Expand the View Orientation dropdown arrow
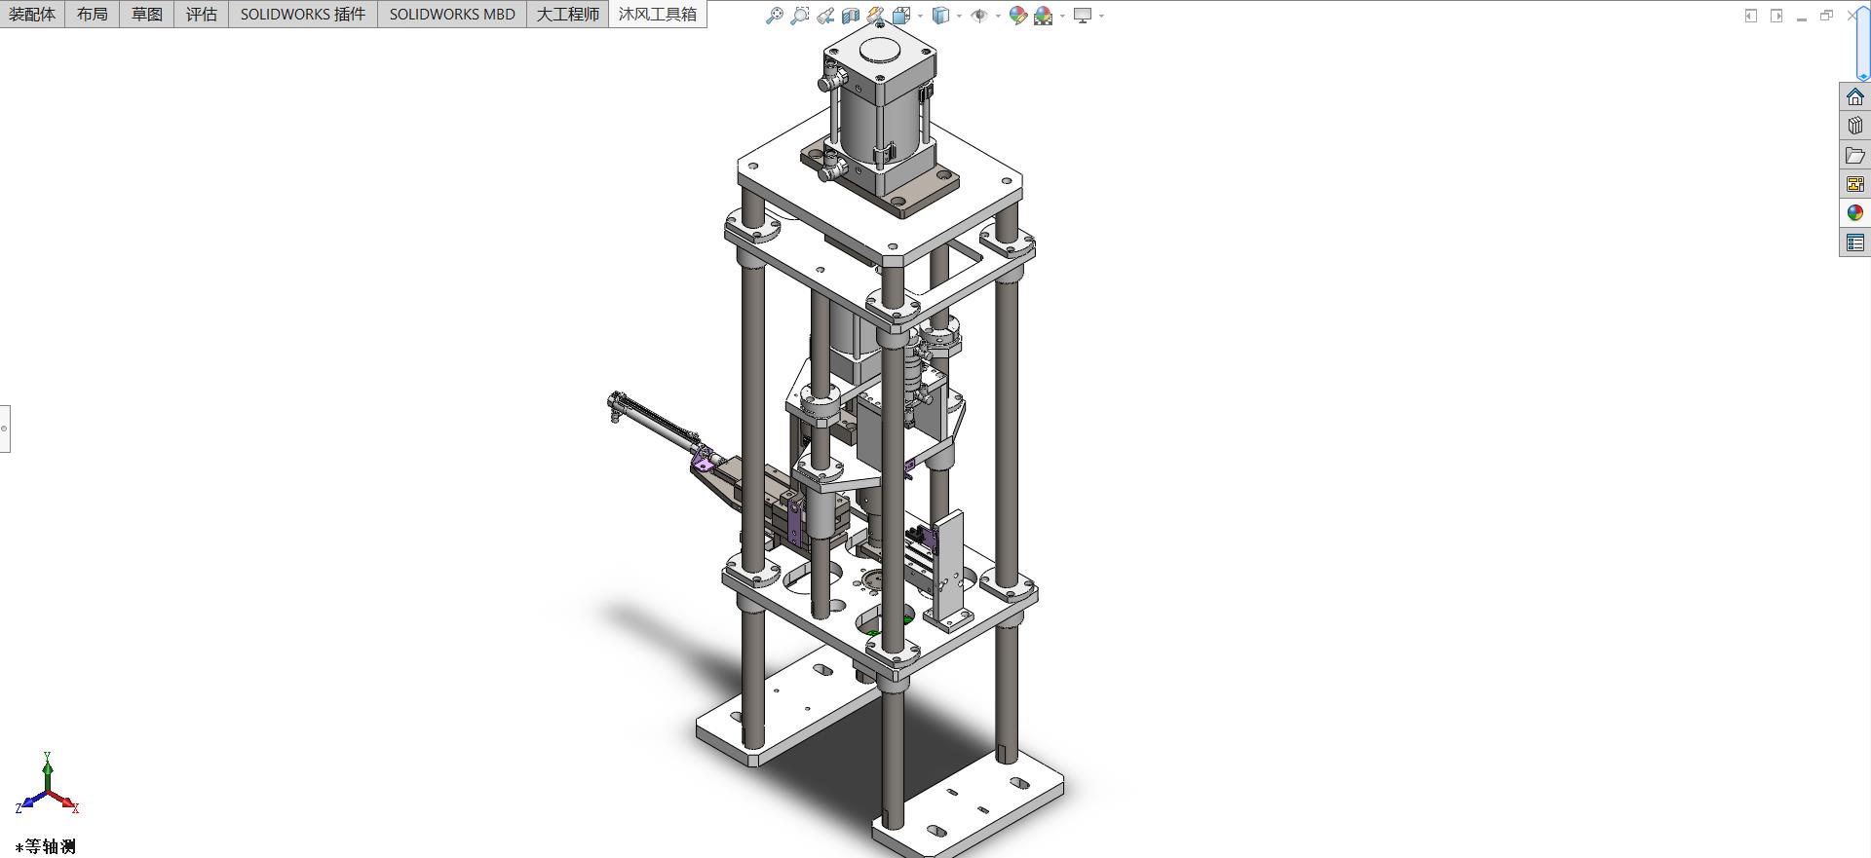Image resolution: width=1871 pixels, height=858 pixels. pyautogui.click(x=920, y=16)
